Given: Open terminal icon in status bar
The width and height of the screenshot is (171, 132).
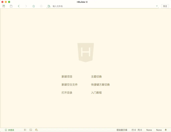Looking at the screenshot, I should [31, 130].
